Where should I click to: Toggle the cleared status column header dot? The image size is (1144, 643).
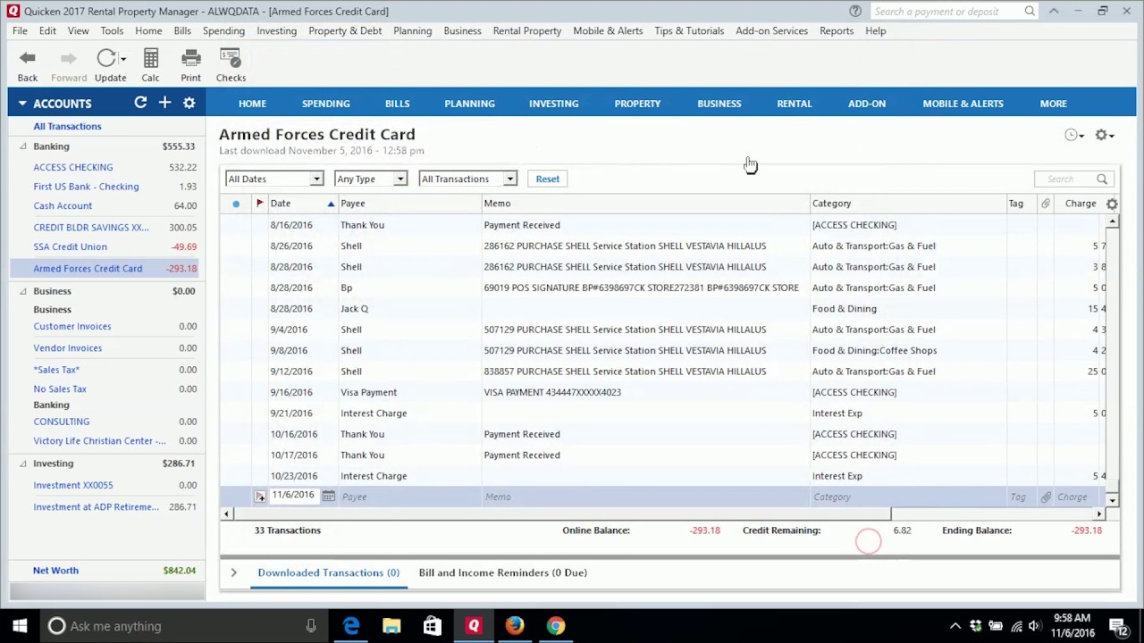pos(236,204)
